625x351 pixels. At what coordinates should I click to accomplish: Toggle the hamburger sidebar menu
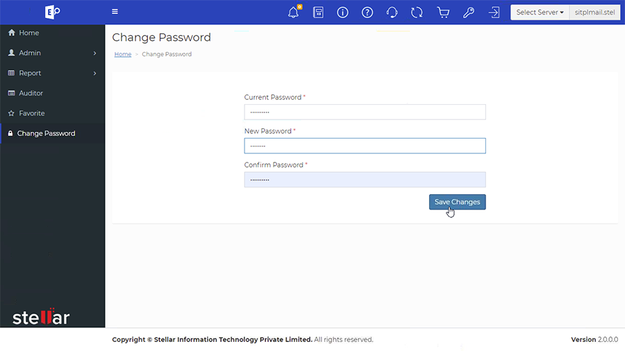point(115,12)
